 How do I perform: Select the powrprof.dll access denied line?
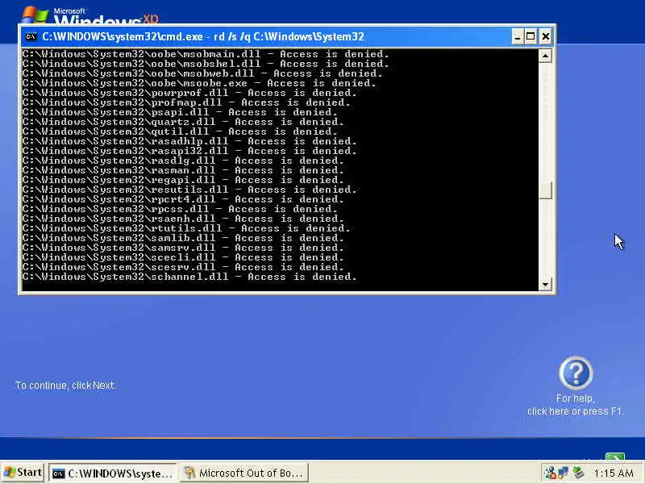[189, 93]
